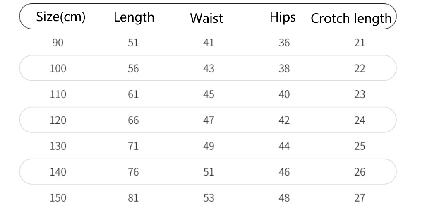
Task: Select the Crotch length header
Action: coord(351,18)
